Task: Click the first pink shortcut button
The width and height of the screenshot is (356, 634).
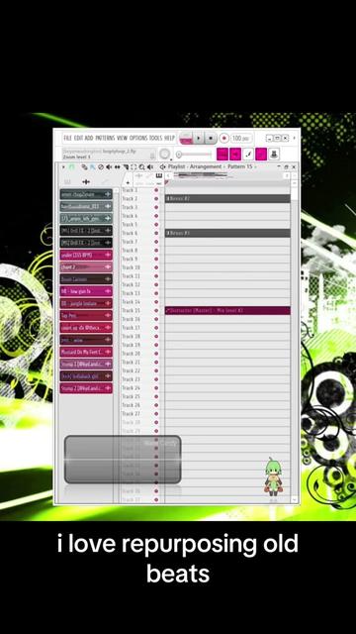Action: (x=222, y=155)
